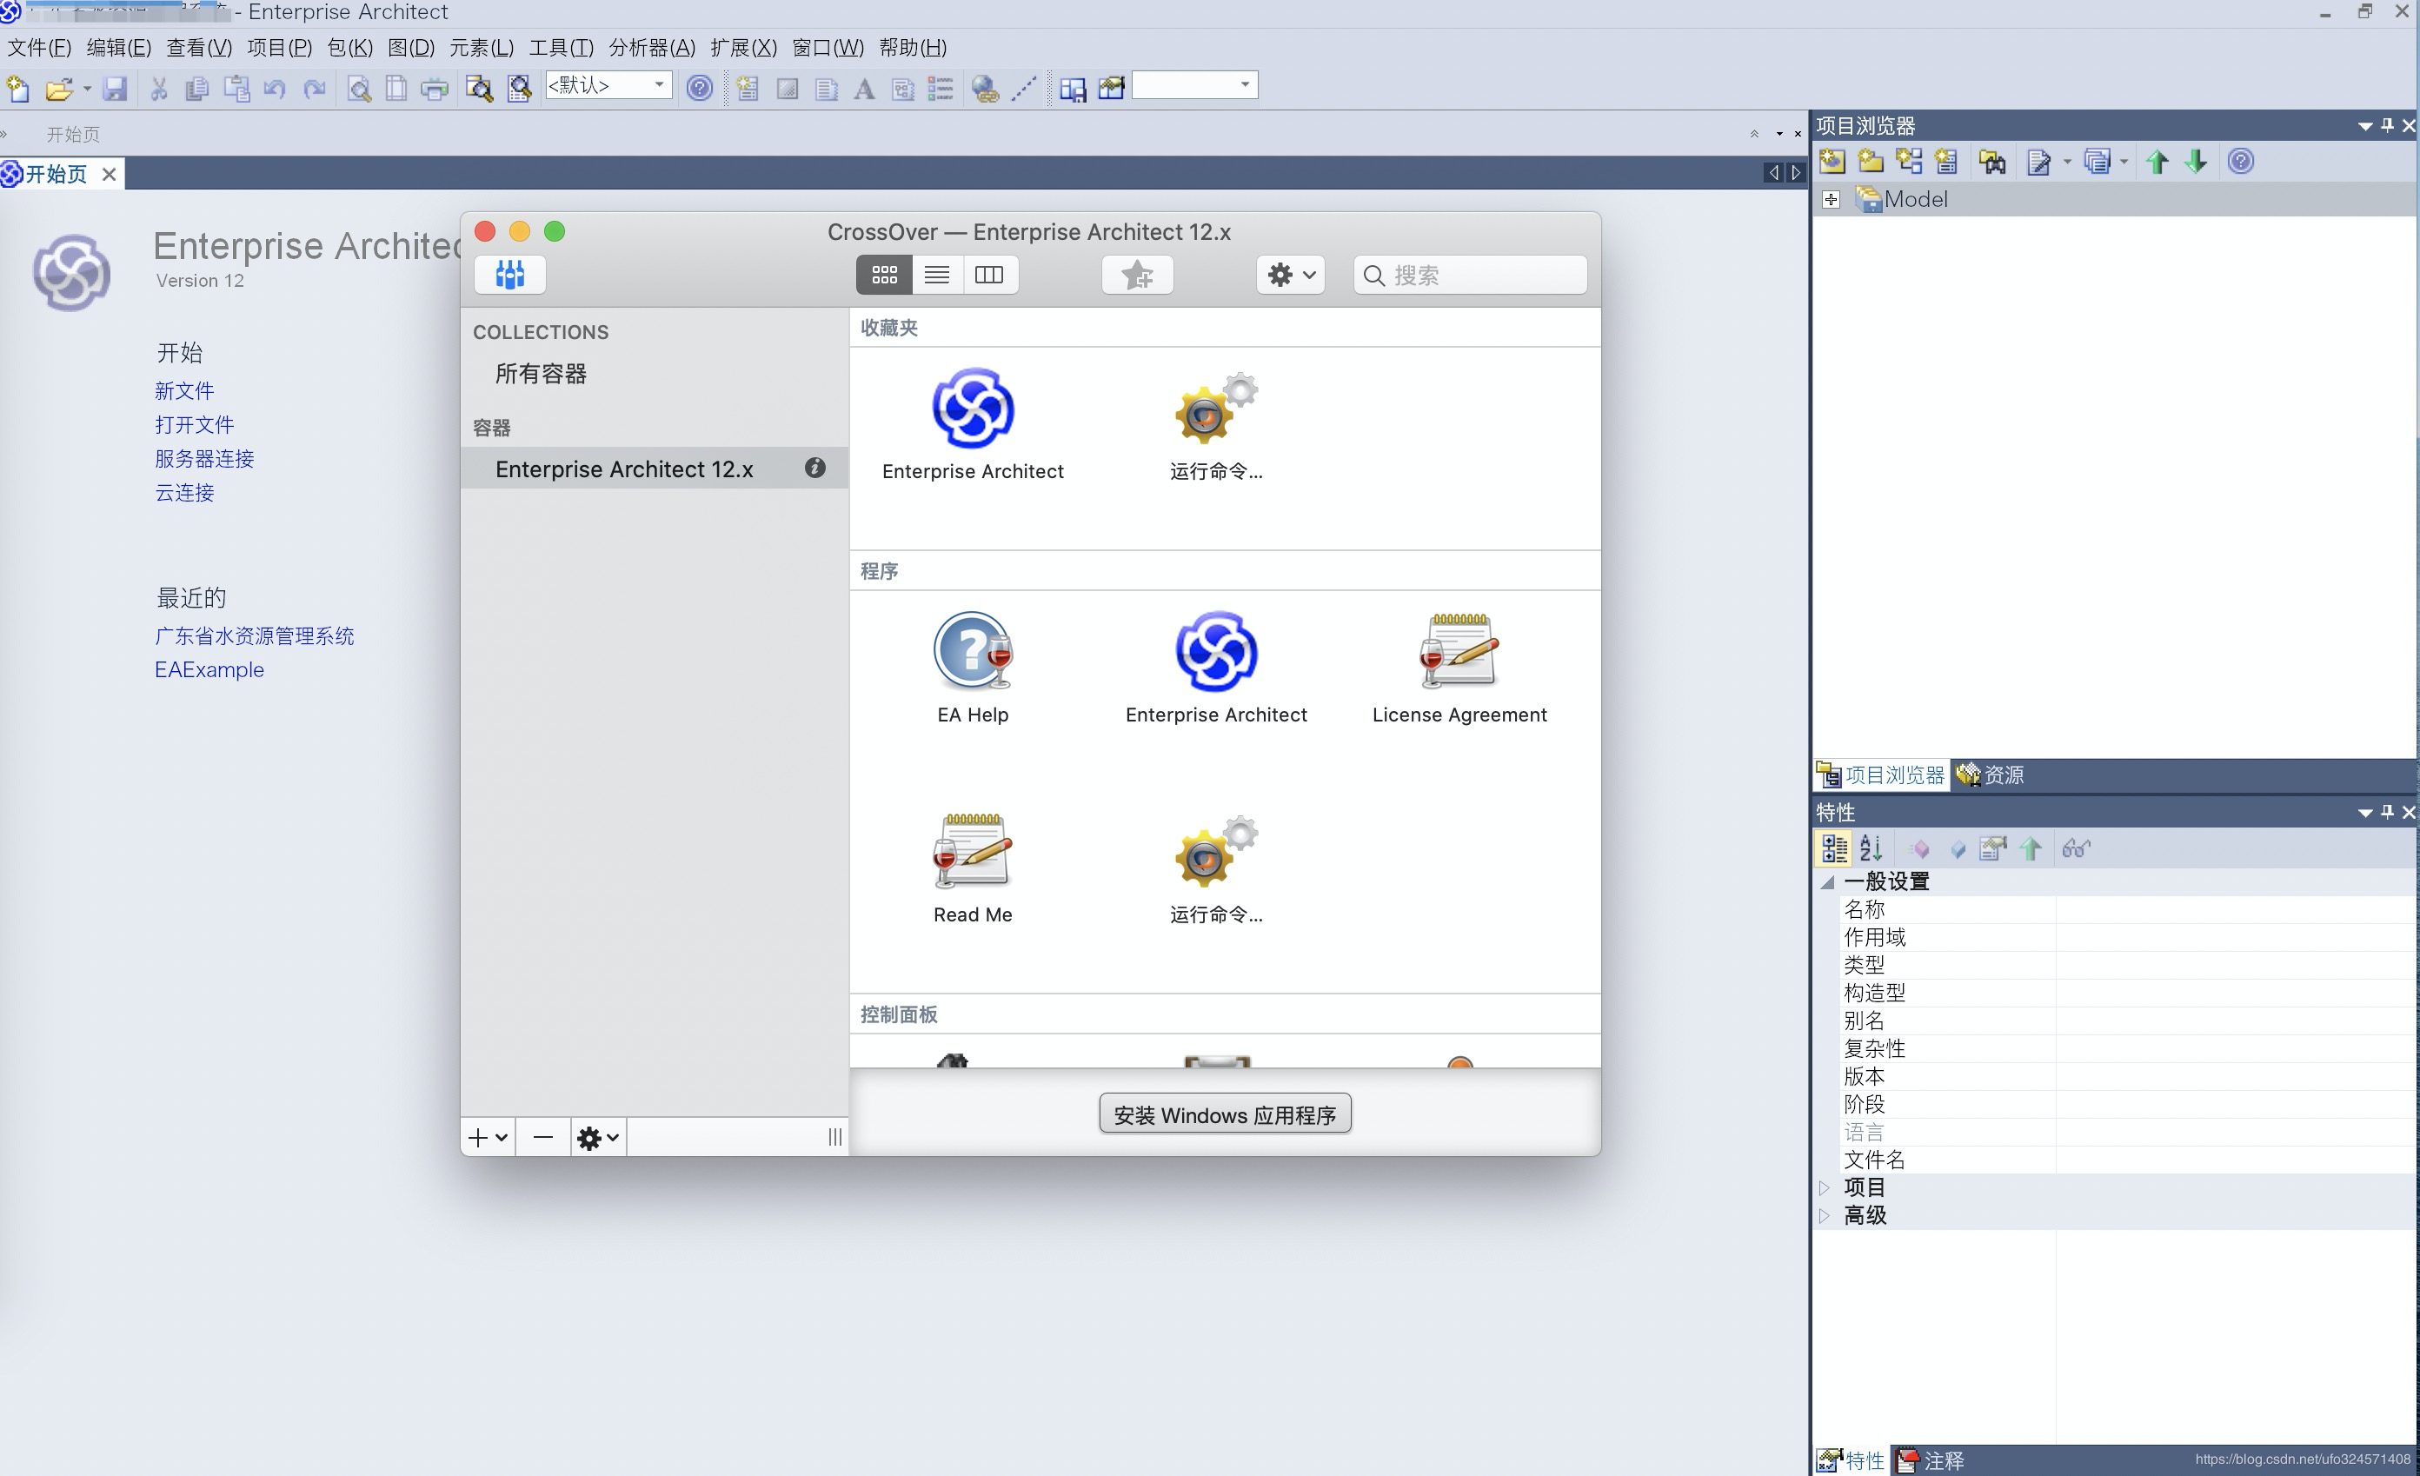Viewport: 2420px width, 1476px height.
Task: Switch to the Notes tab
Action: click(x=1931, y=1460)
